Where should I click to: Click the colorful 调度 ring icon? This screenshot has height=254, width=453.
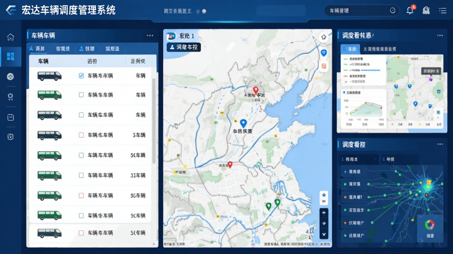coord(430,224)
